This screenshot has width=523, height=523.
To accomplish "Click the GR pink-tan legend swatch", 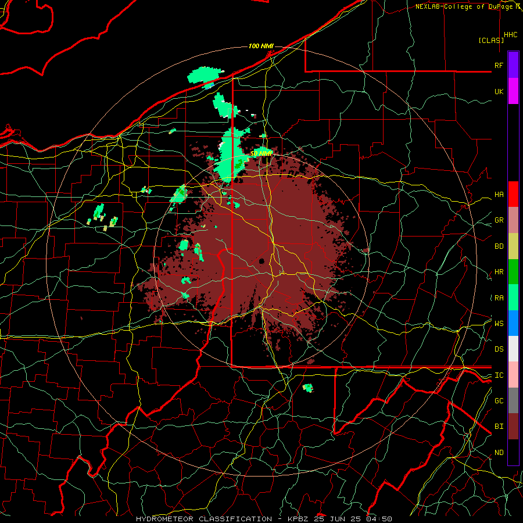I will (x=513, y=220).
